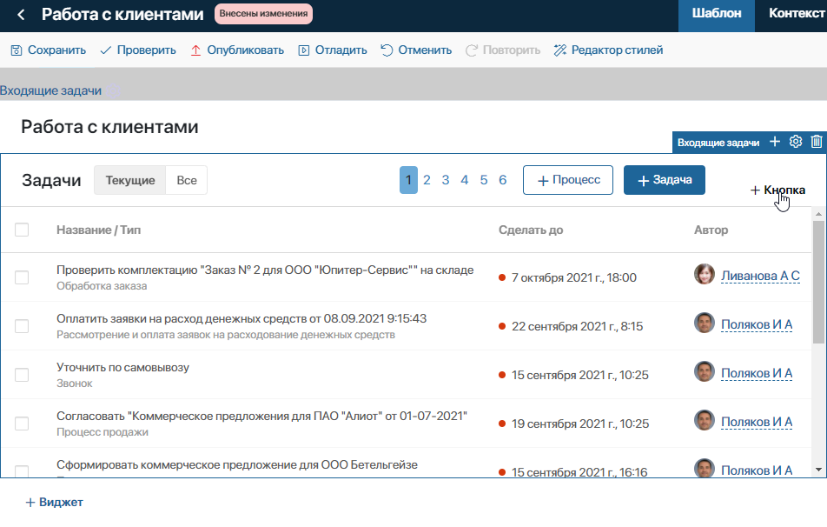This screenshot has width=827, height=527.
Task: Go to page 5 of tasks
Action: (x=484, y=180)
